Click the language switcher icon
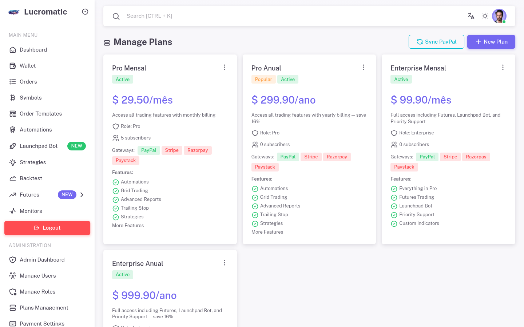The image size is (524, 327). [x=471, y=16]
